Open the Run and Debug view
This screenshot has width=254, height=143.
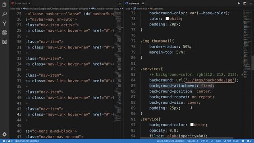click(x=4, y=33)
